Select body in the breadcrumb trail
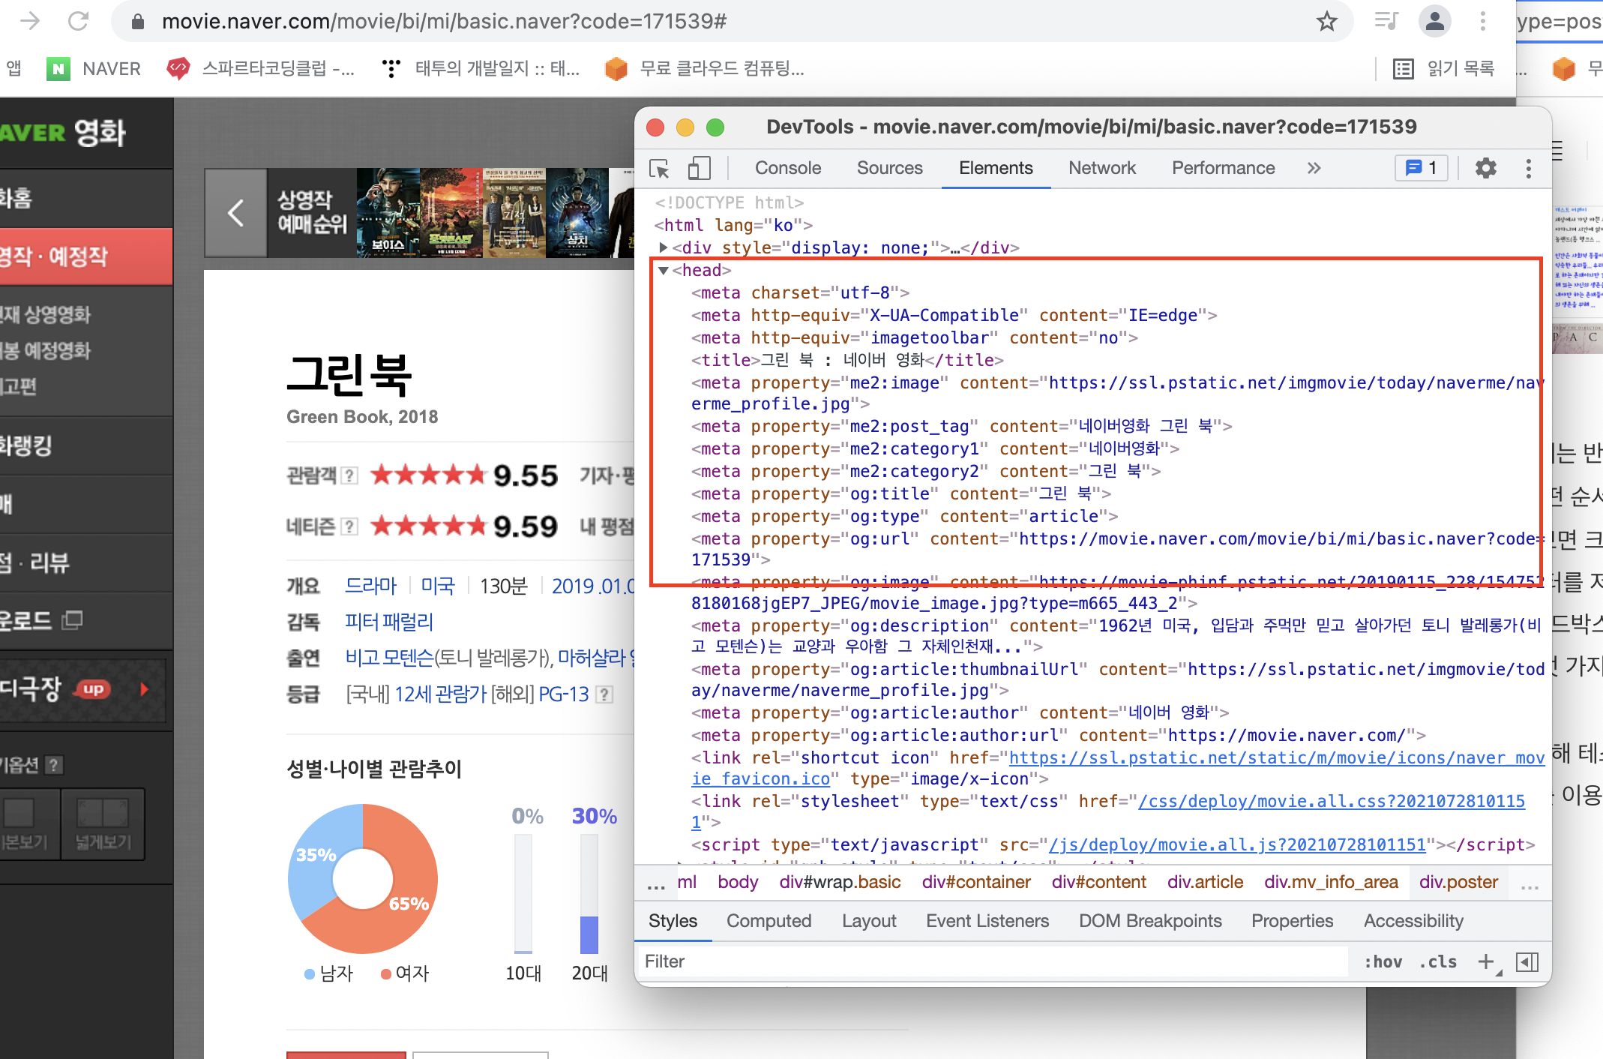Image resolution: width=1603 pixels, height=1059 pixels. click(x=738, y=882)
